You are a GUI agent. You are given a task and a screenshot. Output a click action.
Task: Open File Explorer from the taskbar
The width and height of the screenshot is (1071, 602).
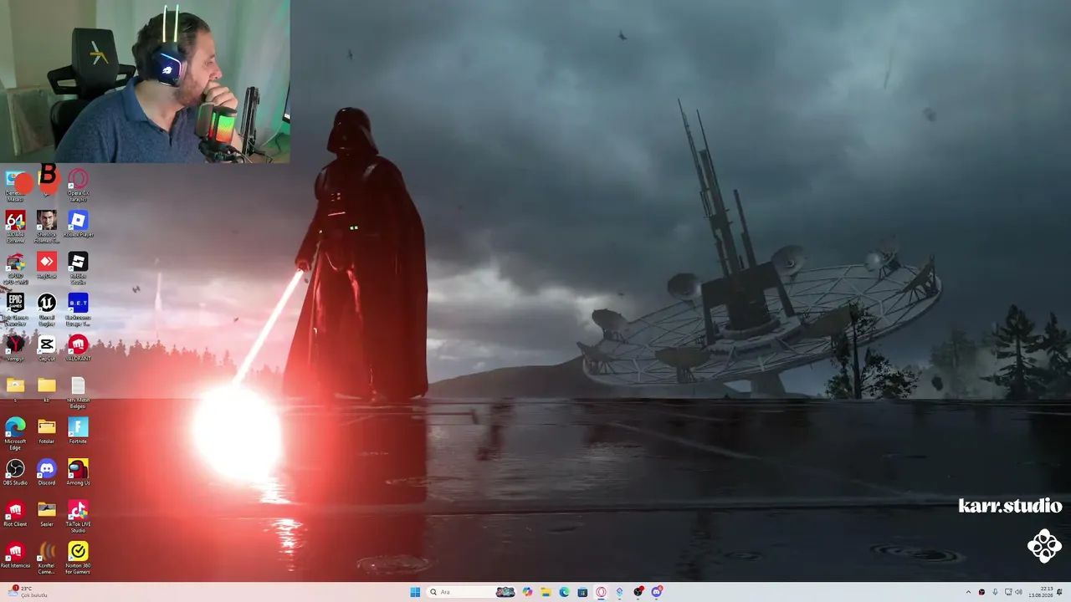click(546, 592)
